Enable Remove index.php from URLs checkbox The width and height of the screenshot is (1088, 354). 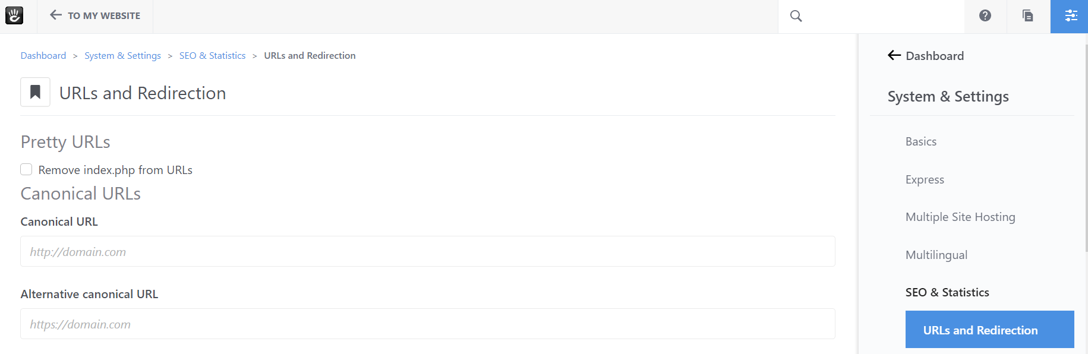pyautogui.click(x=26, y=169)
